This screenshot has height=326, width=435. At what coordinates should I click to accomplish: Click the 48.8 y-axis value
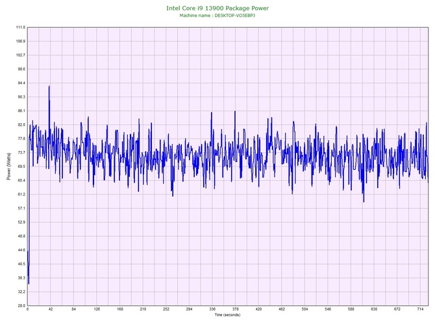coord(21,237)
